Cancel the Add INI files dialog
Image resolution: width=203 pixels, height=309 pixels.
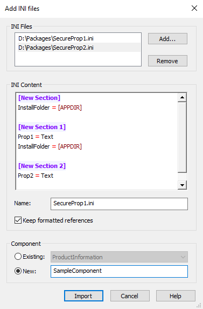coord(130,296)
